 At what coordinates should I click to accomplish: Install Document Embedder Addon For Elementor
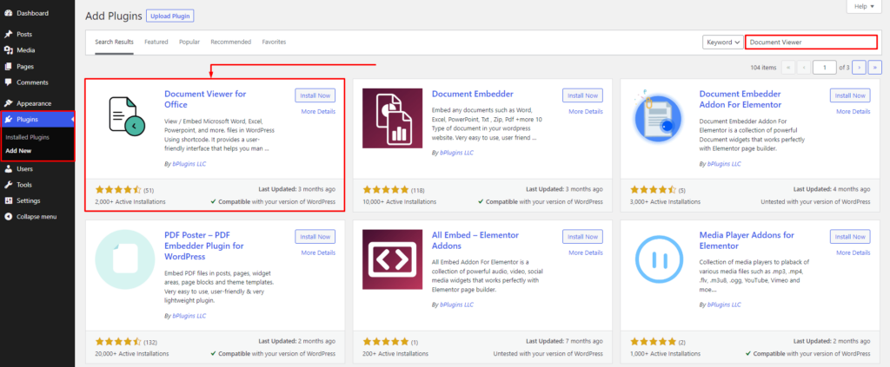tap(850, 95)
